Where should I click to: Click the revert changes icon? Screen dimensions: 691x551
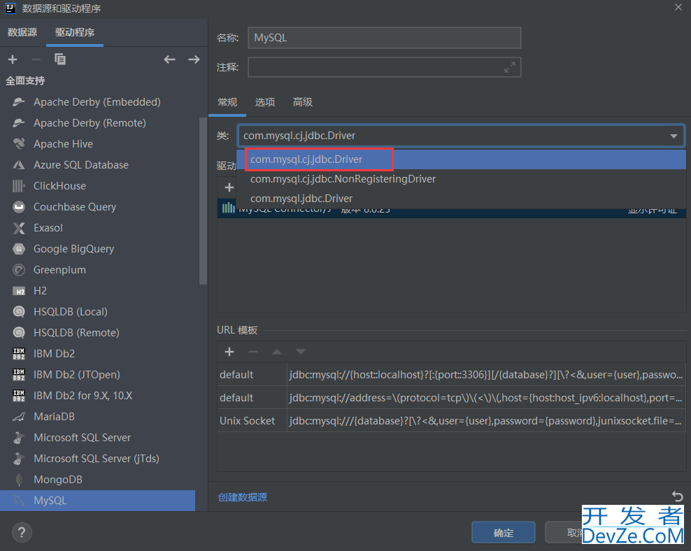tap(677, 497)
